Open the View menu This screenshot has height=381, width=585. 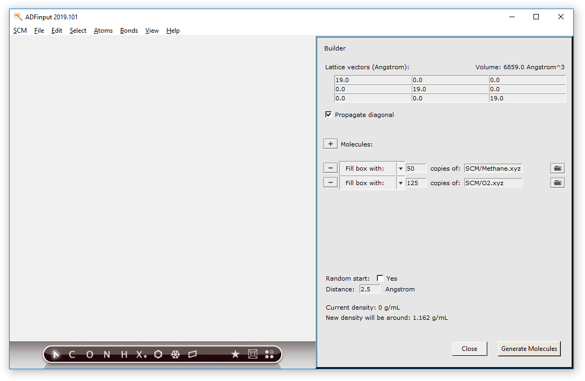152,31
